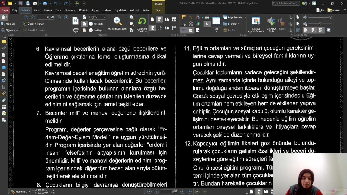Switch to the Koruma tab
The height and width of the screenshot is (195, 347).
[x=48, y=10]
